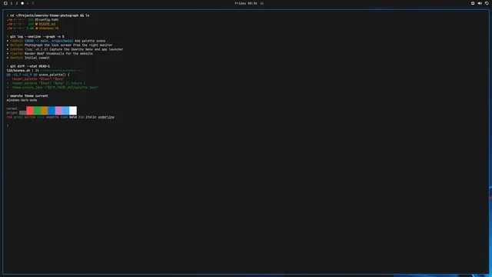This screenshot has width=492, height=277.
Task: Click the windows-dark-mode theme name output
Action: coord(22,100)
